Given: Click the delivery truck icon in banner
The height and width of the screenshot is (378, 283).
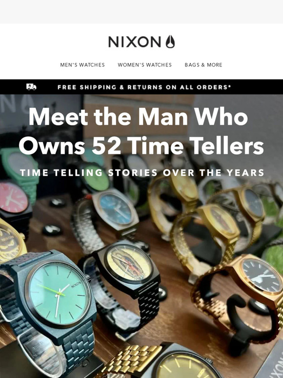Looking at the screenshot, I should click(31, 87).
